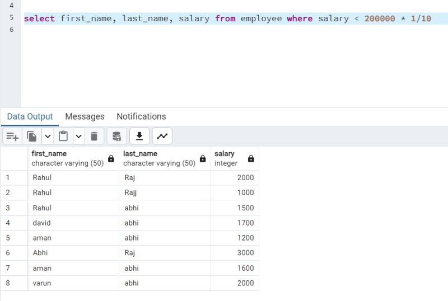
Task: Click the Paste clipboard icon
Action: (x=63, y=136)
